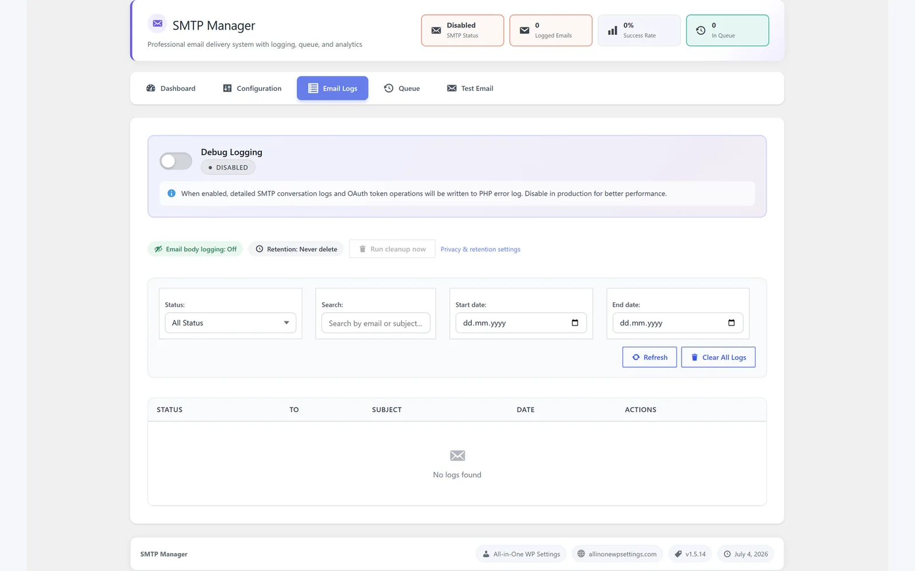Click the DISABLED status badge

(x=228, y=167)
